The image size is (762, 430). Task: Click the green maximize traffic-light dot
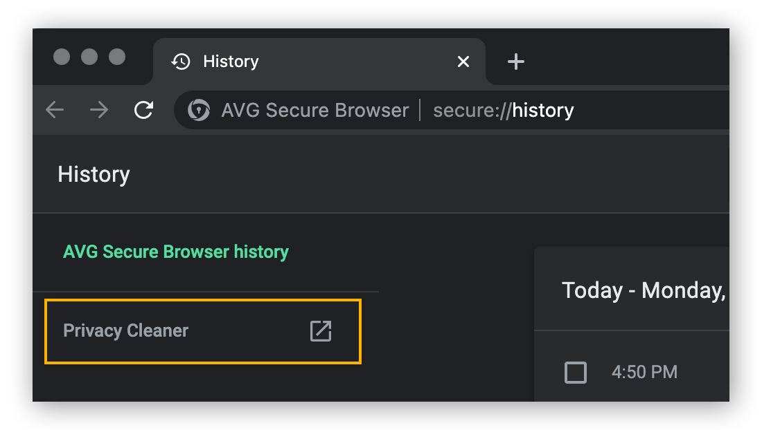(x=118, y=57)
